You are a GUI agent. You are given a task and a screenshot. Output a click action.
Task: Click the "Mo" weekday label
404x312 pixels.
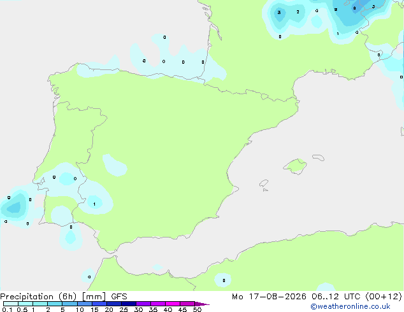238,297
